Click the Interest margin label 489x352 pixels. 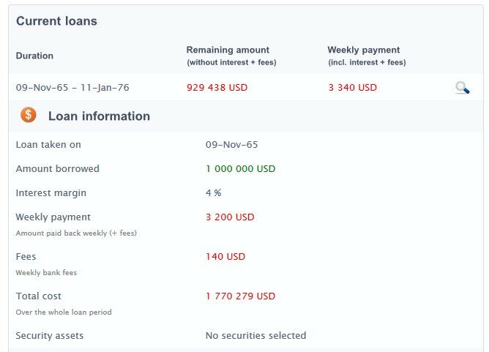(x=51, y=193)
